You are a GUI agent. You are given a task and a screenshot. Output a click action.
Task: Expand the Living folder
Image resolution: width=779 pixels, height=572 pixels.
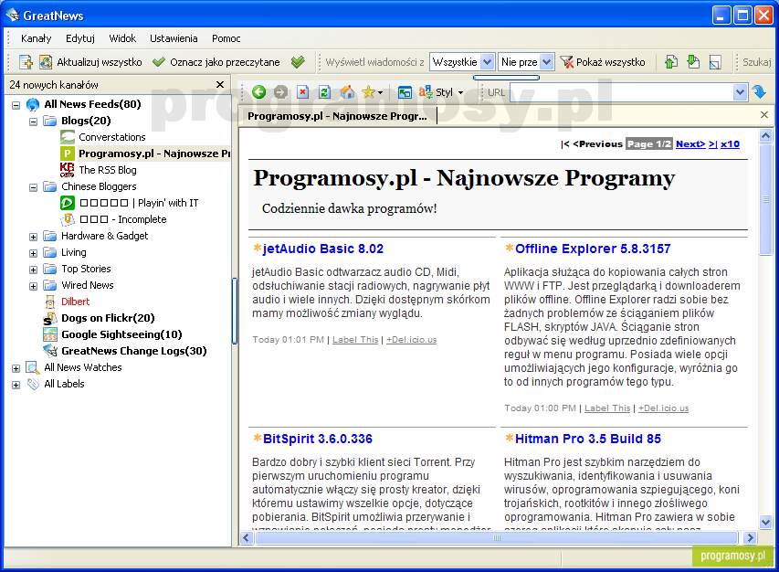pyautogui.click(x=33, y=253)
